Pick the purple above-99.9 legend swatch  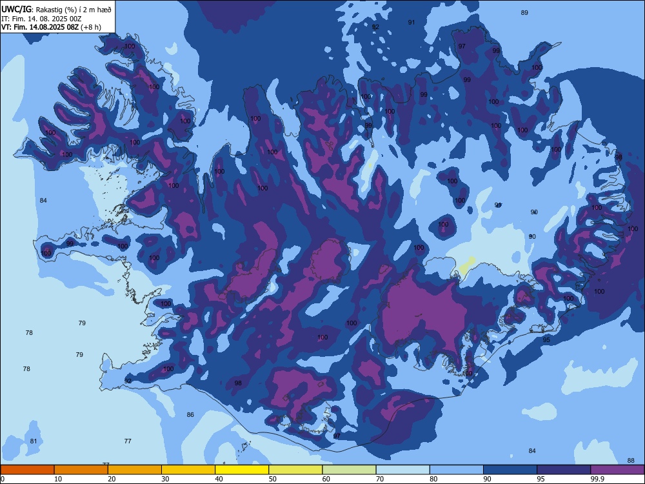click(x=617, y=470)
